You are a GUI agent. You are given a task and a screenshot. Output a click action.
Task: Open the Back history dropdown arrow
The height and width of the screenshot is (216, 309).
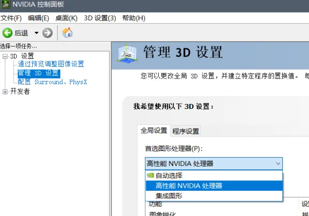click(x=37, y=33)
